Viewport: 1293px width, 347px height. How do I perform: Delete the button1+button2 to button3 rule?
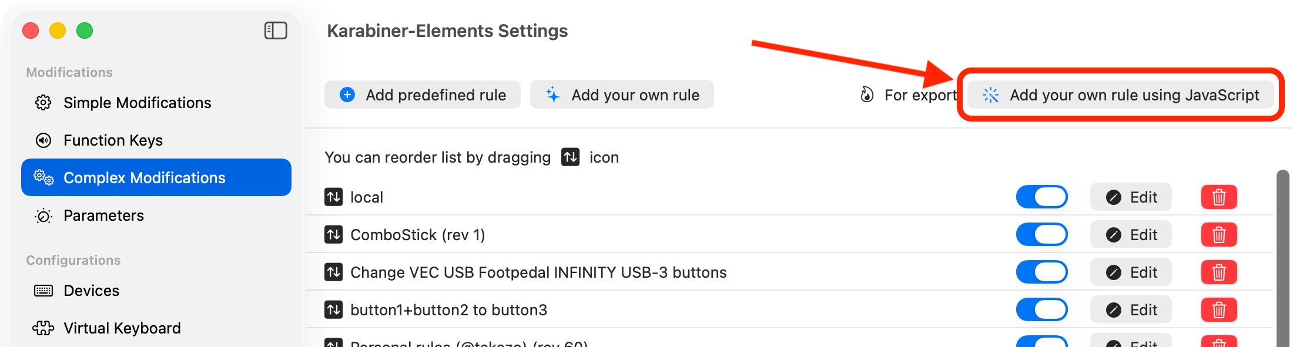click(x=1219, y=309)
